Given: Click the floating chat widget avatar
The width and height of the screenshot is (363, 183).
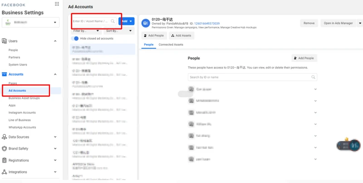Looking at the screenshot, I should coord(354,146).
